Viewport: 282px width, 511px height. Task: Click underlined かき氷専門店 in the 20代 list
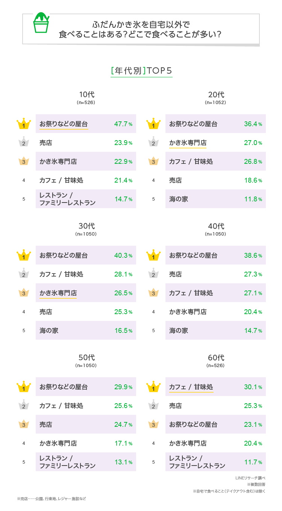(188, 143)
